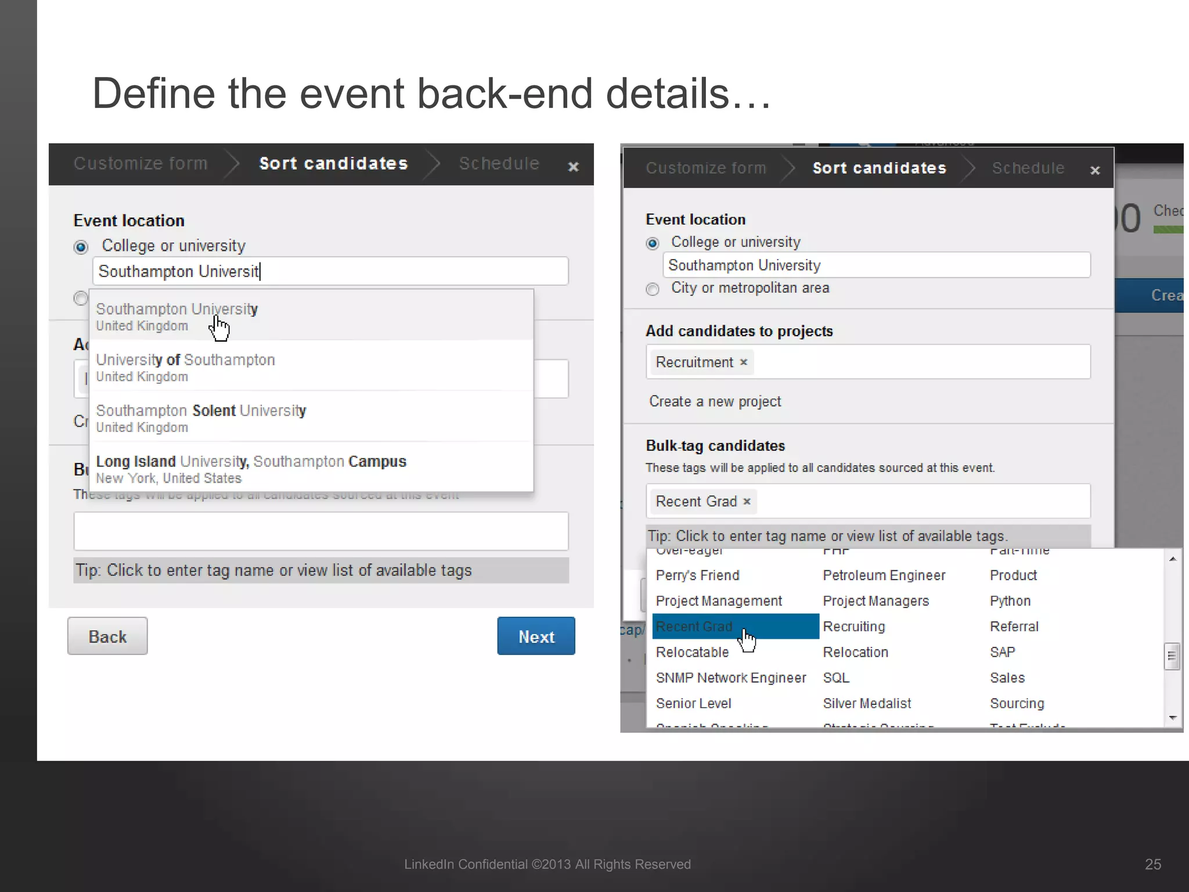Viewport: 1189px width, 892px height.
Task: Select the SNMP Network Engineer tag
Action: tap(731, 678)
